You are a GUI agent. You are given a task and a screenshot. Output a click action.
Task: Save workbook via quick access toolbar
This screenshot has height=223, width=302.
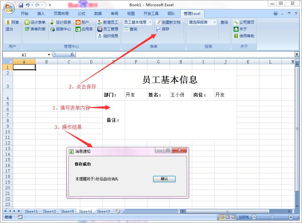pyautogui.click(x=21, y=5)
